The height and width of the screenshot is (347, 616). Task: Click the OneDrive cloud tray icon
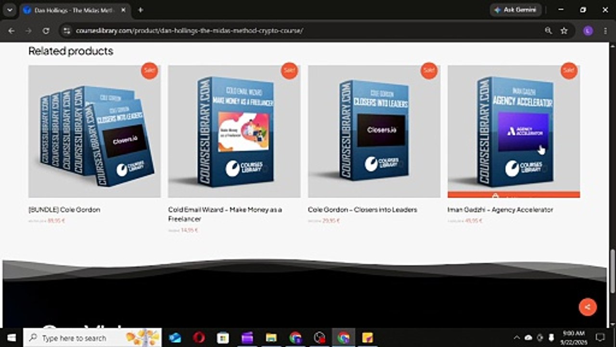528,337
